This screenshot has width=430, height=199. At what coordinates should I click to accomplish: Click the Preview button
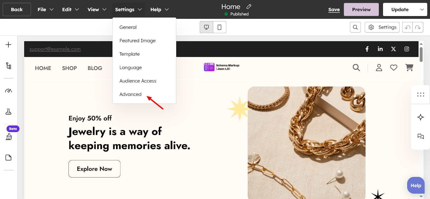pos(361,10)
